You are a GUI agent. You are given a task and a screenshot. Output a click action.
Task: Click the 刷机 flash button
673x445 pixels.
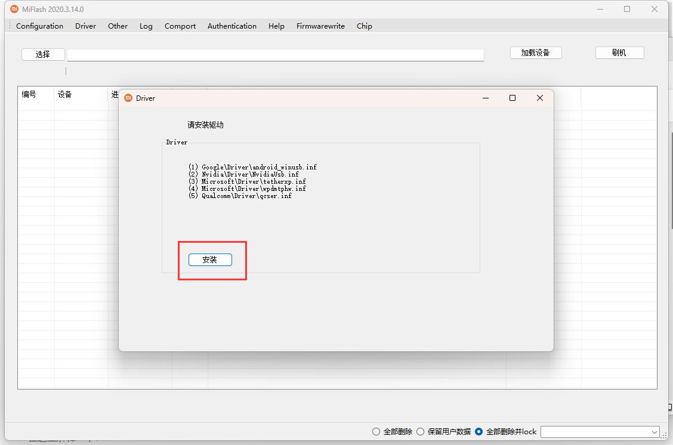(619, 52)
